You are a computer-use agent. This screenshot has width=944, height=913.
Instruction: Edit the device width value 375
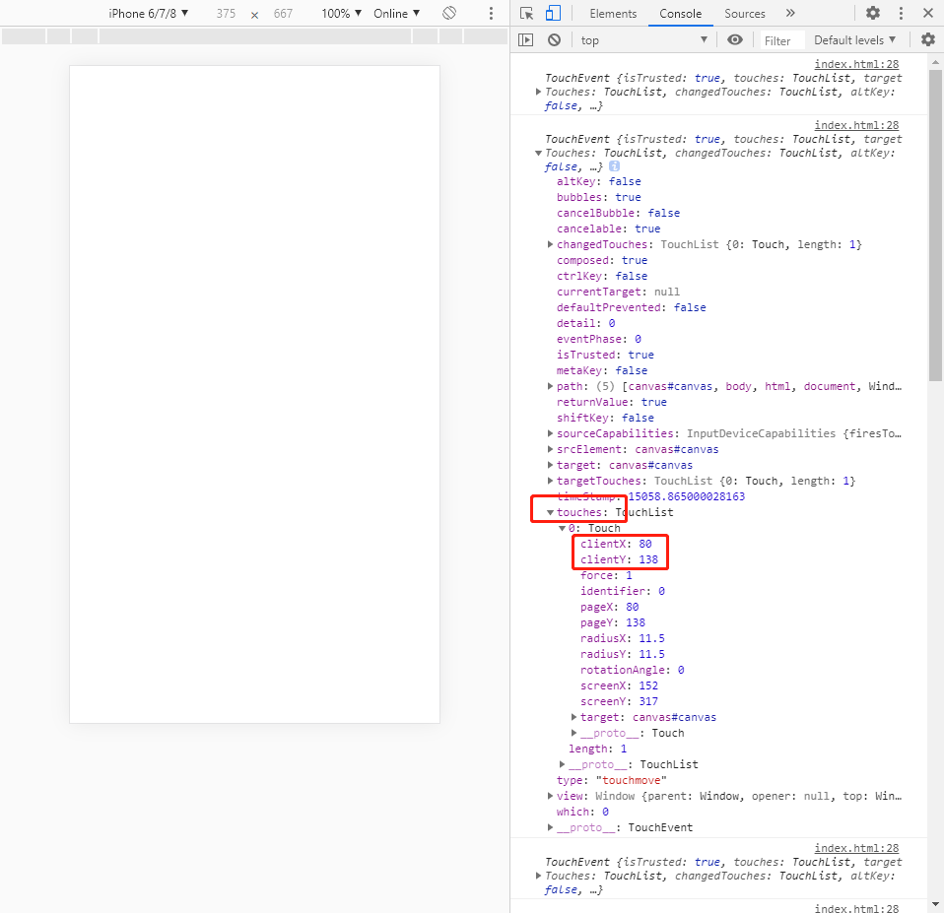(226, 13)
